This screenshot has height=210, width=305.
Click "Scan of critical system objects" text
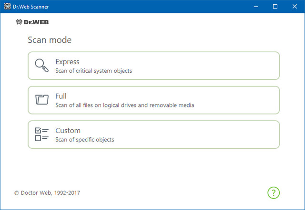93,71
